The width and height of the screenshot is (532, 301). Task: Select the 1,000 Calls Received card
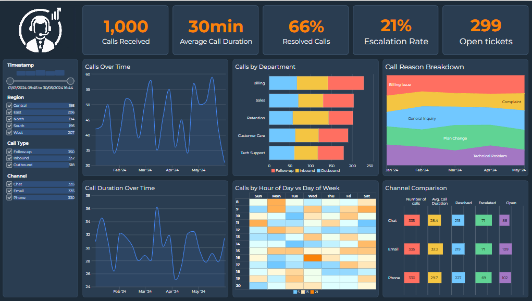click(126, 30)
